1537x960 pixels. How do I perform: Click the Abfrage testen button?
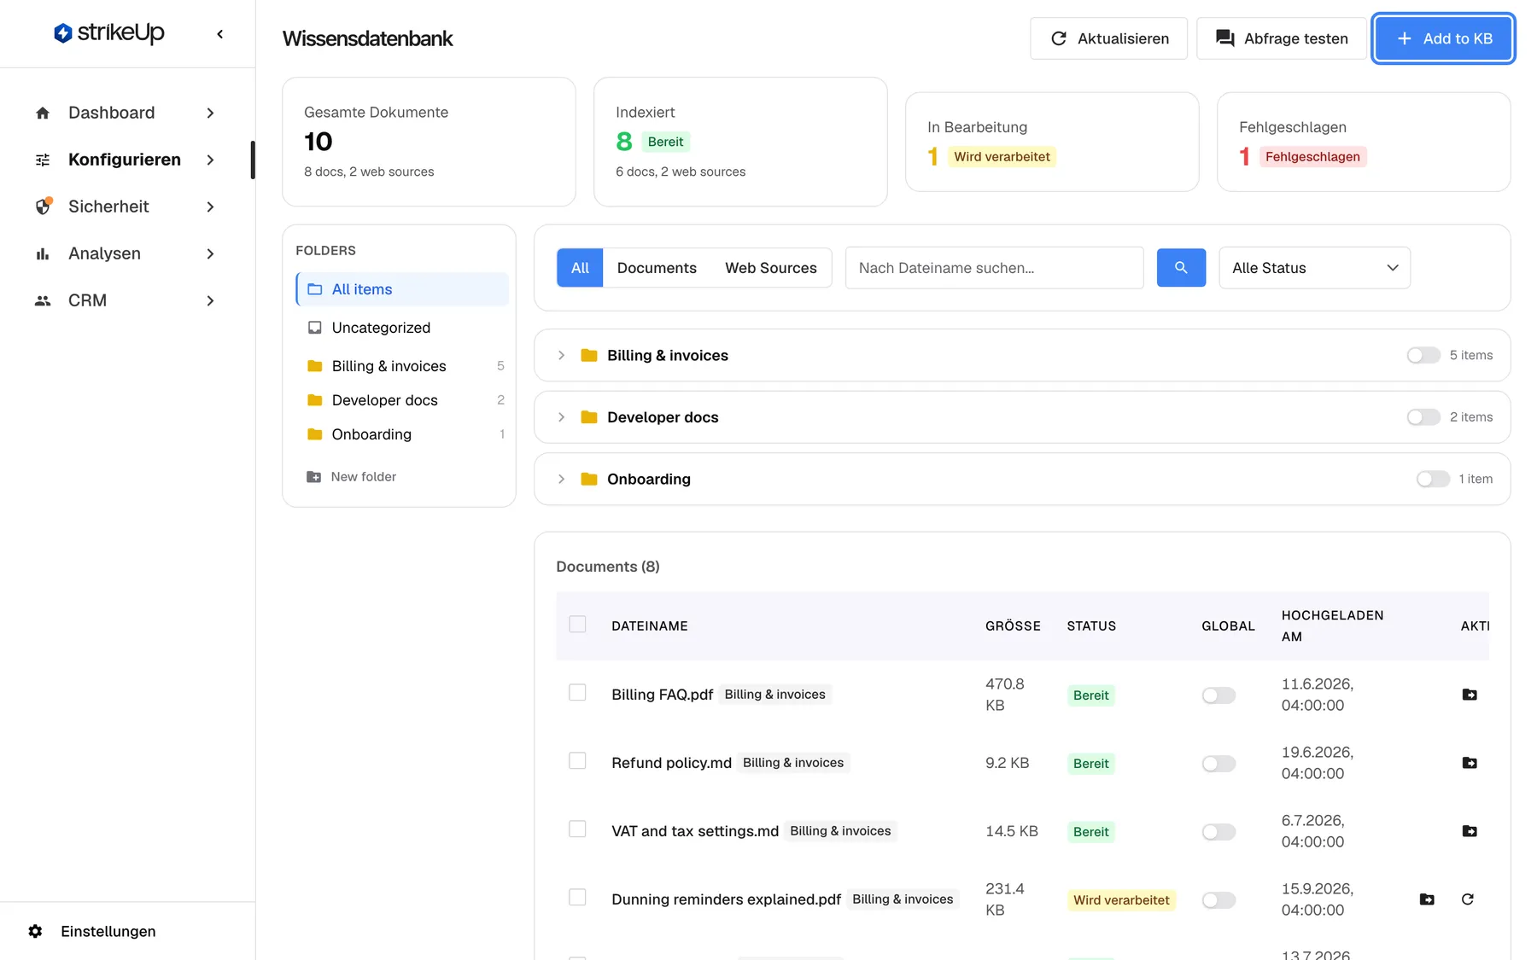click(1281, 38)
